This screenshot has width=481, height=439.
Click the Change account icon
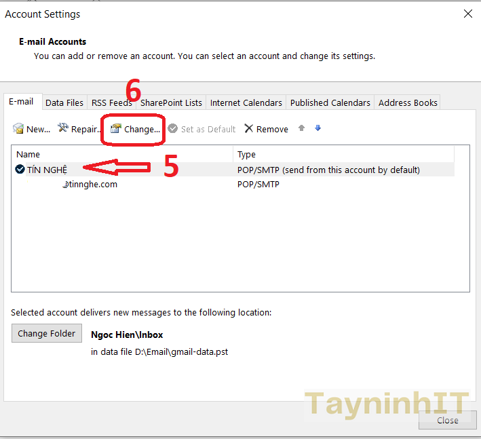pyautogui.click(x=115, y=128)
